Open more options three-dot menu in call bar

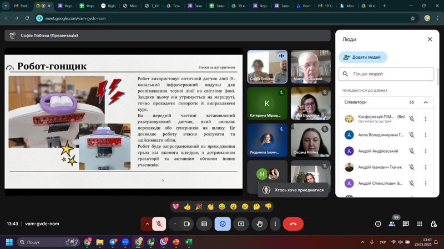(275, 224)
